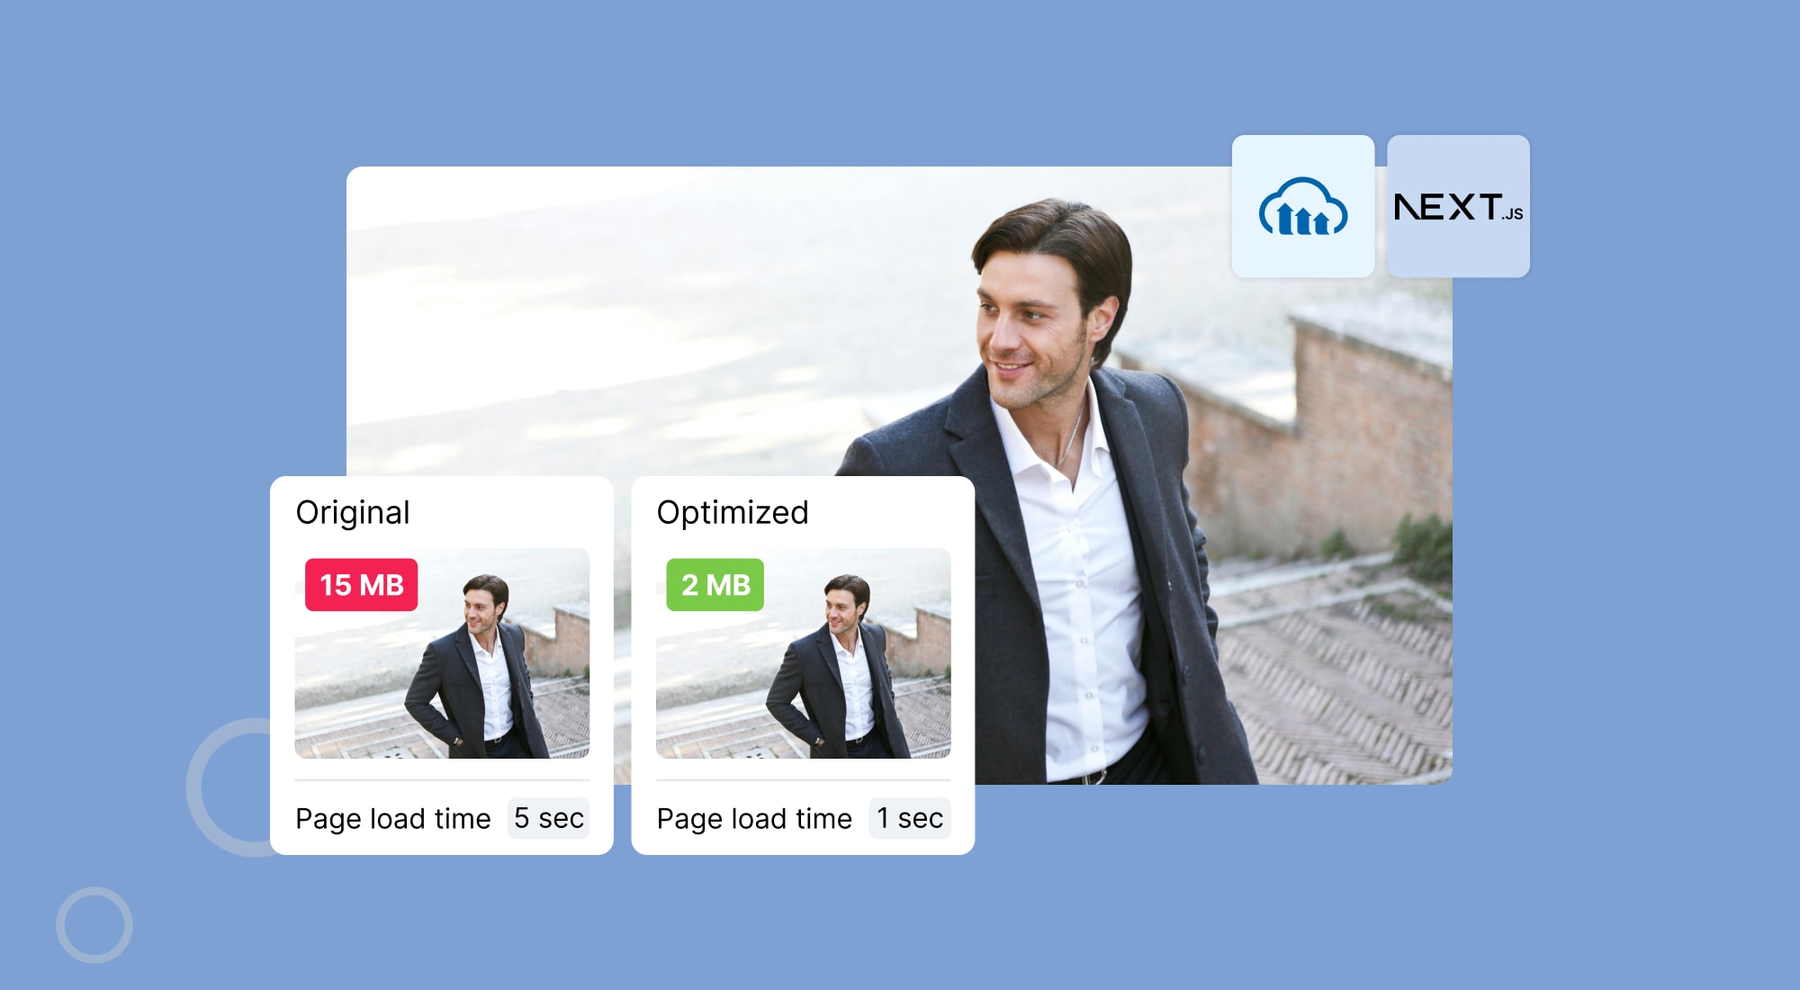Click the large decorative ring behind Original card
Screen dimensions: 1800x990
point(229,787)
